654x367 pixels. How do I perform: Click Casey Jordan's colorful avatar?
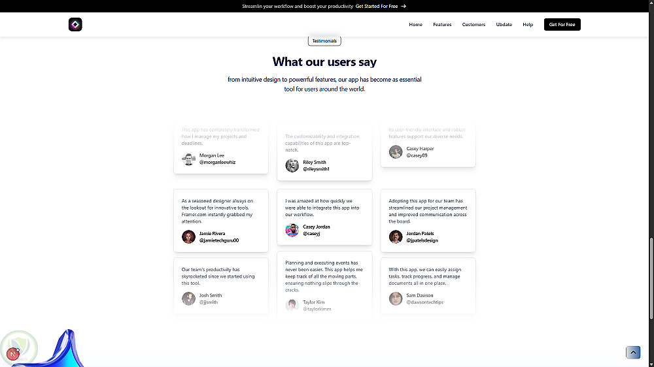292,230
